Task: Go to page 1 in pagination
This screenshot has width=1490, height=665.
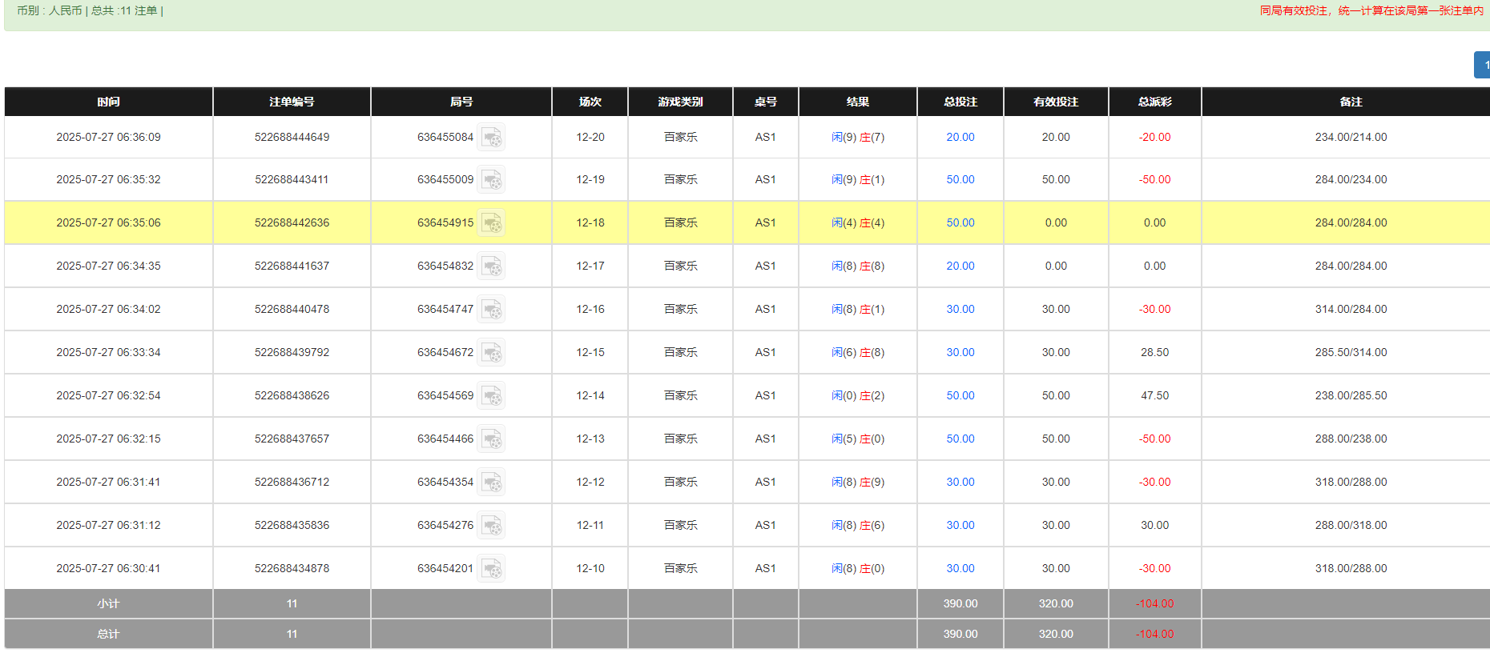Action: tap(1484, 65)
